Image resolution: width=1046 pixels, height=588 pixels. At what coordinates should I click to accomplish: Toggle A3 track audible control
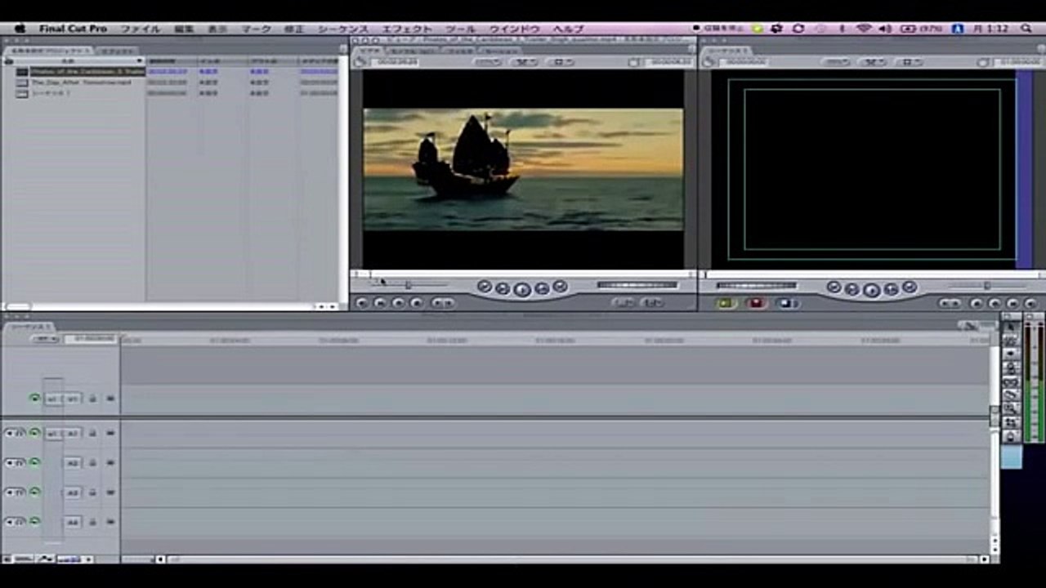[34, 492]
